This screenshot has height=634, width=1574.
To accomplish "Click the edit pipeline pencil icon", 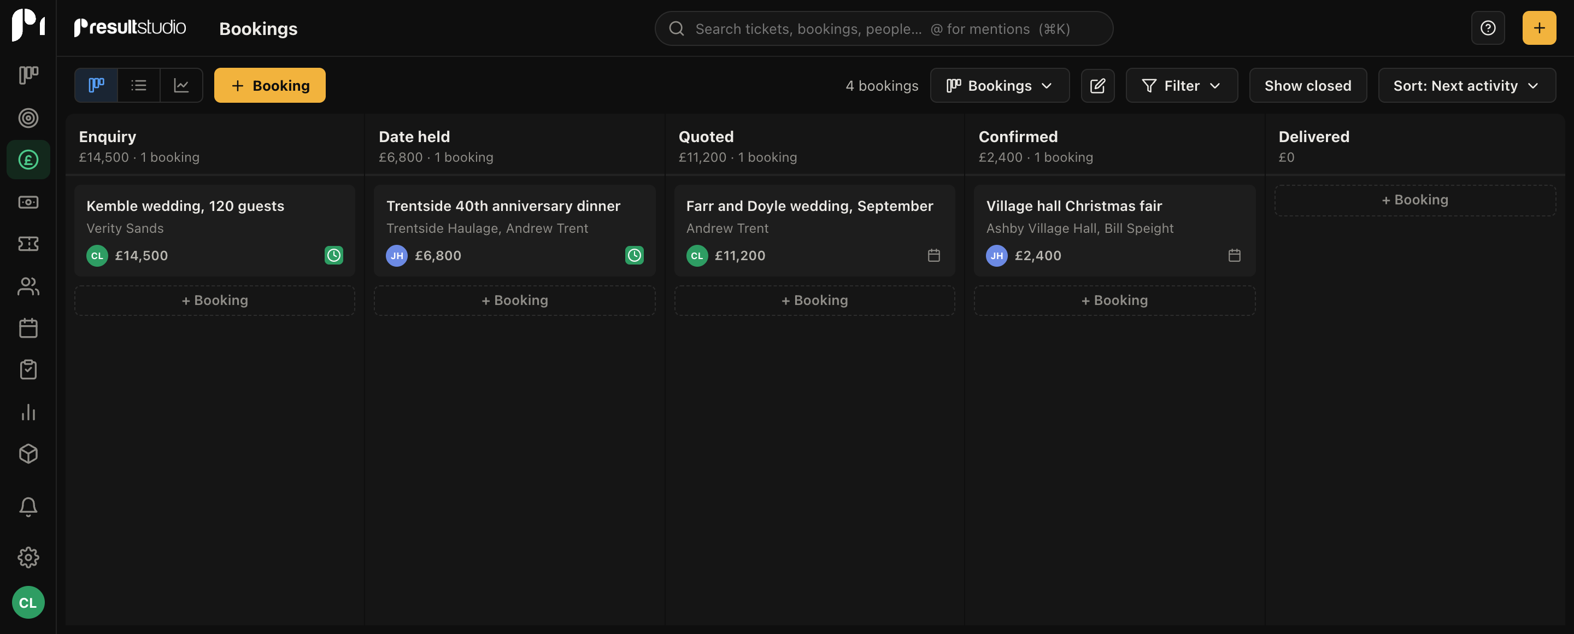I will (1097, 85).
